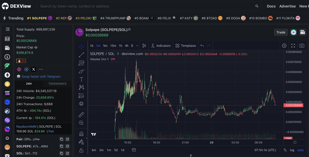Open the Advertise link
This screenshot has height=157, width=309.
click(x=287, y=6)
